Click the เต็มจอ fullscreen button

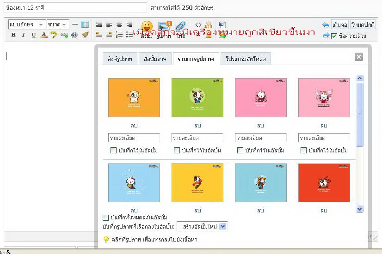pos(339,24)
